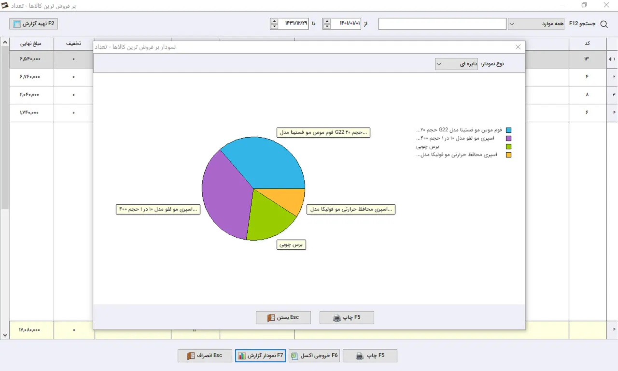Focus the empty search text box
This screenshot has height=371, width=618.
pyautogui.click(x=442, y=24)
